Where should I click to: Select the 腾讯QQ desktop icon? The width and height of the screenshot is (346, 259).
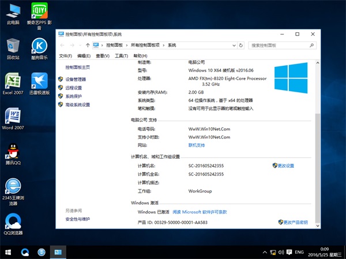pyautogui.click(x=13, y=154)
